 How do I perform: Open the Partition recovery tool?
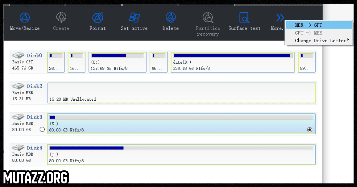(208, 18)
